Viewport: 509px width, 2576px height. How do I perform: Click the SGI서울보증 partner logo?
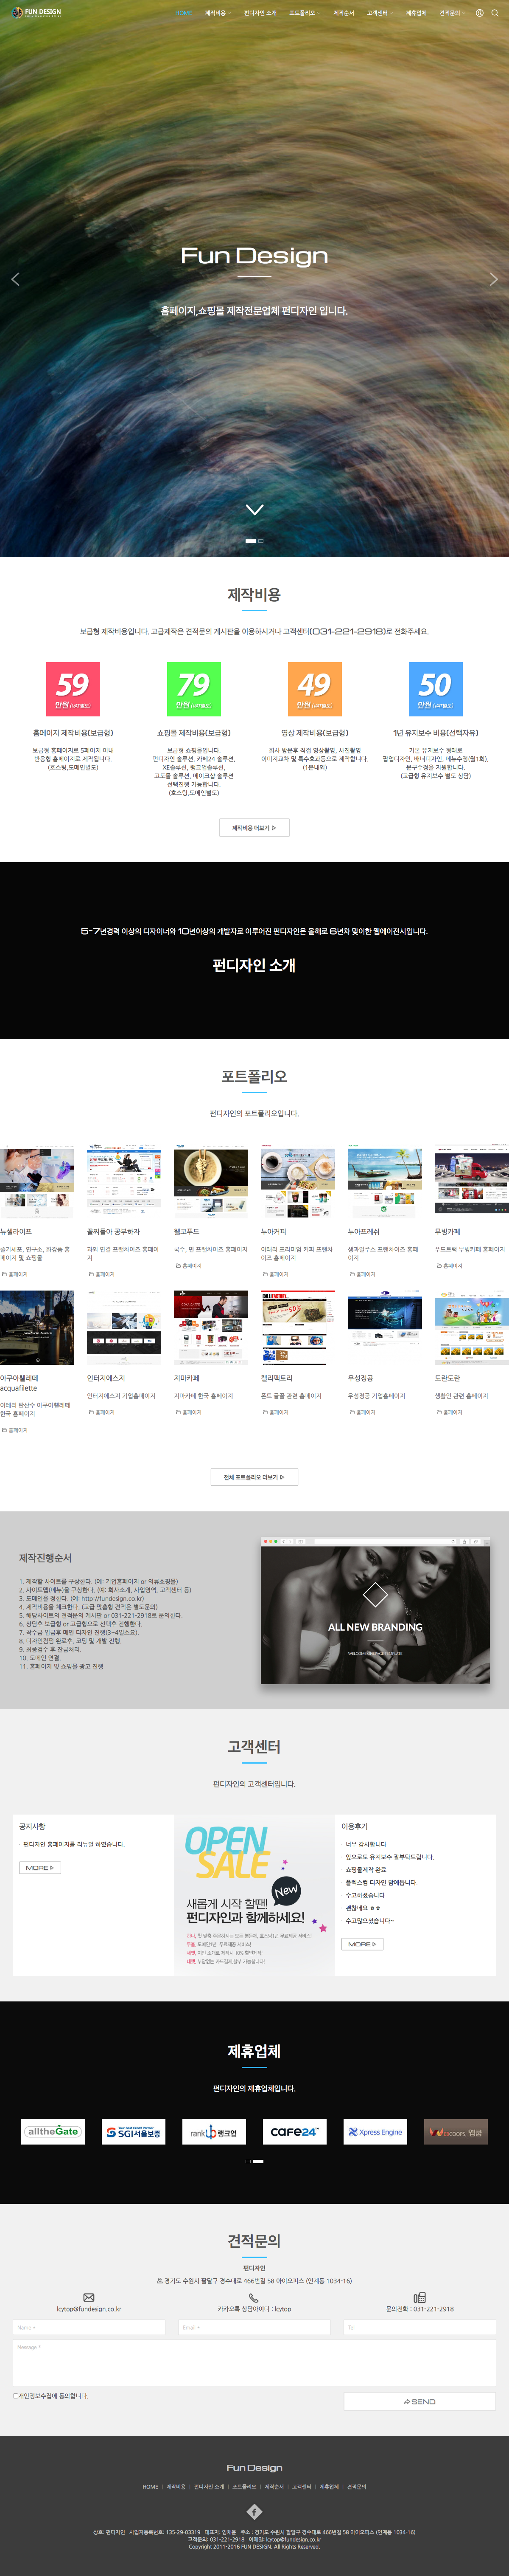[134, 2131]
